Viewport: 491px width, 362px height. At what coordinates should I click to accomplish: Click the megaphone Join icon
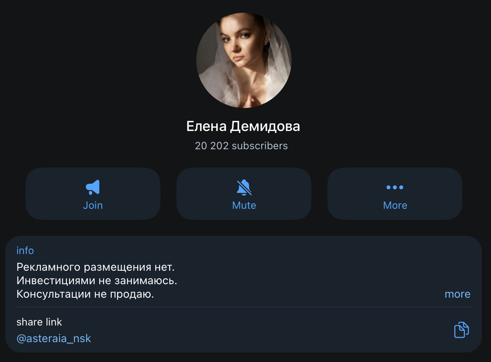[93, 187]
